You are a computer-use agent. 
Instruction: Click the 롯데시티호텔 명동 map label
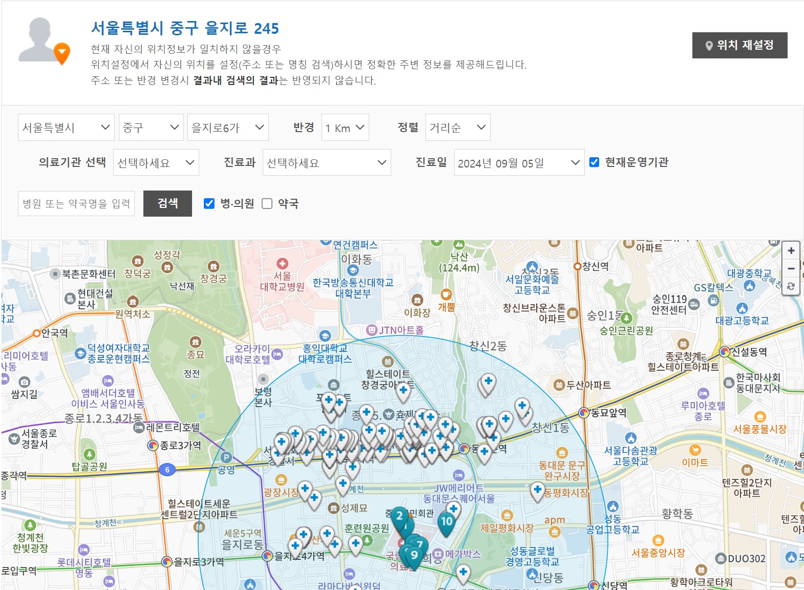point(84,567)
